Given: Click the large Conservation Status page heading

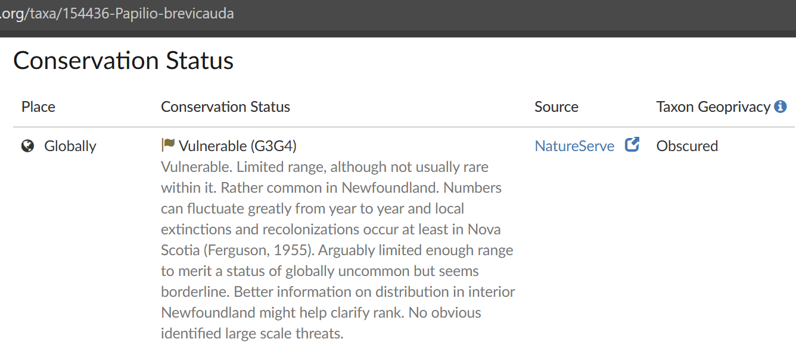Looking at the screenshot, I should [123, 61].
